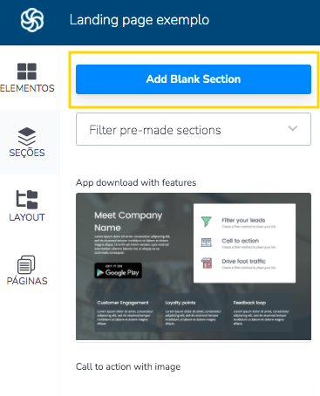The image size is (320, 396).
Task: Open the Elementos grid icon
Action: pyautogui.click(x=27, y=72)
